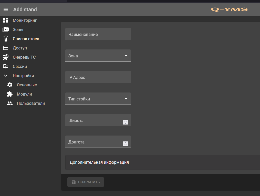This screenshot has width=260, height=196.
Task: Go to Мониторинг menu item
Action: click(25, 20)
